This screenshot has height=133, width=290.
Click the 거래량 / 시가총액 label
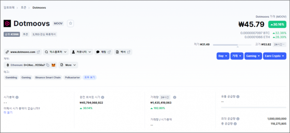pyautogui.click(x=161, y=119)
